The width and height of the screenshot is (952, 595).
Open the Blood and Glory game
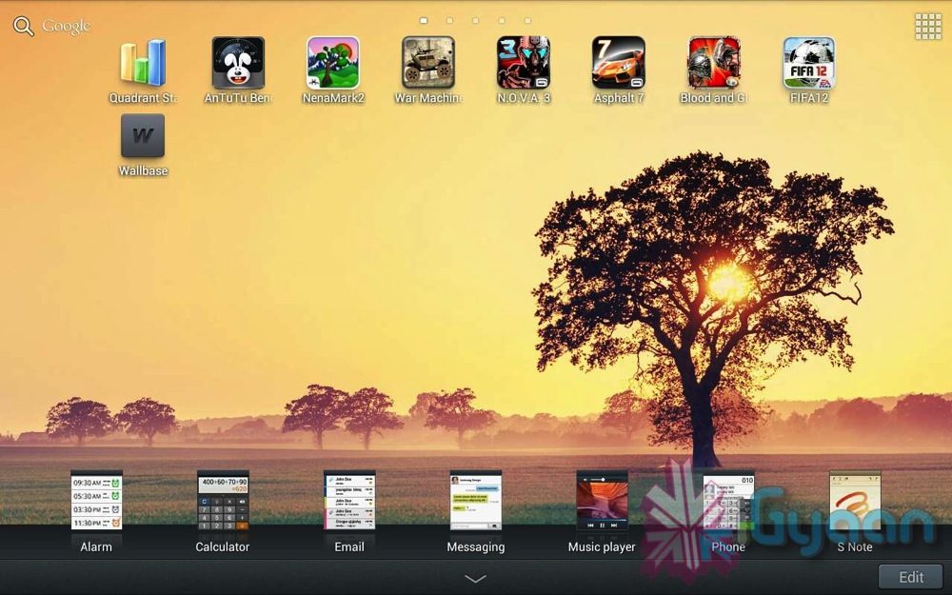click(x=714, y=64)
